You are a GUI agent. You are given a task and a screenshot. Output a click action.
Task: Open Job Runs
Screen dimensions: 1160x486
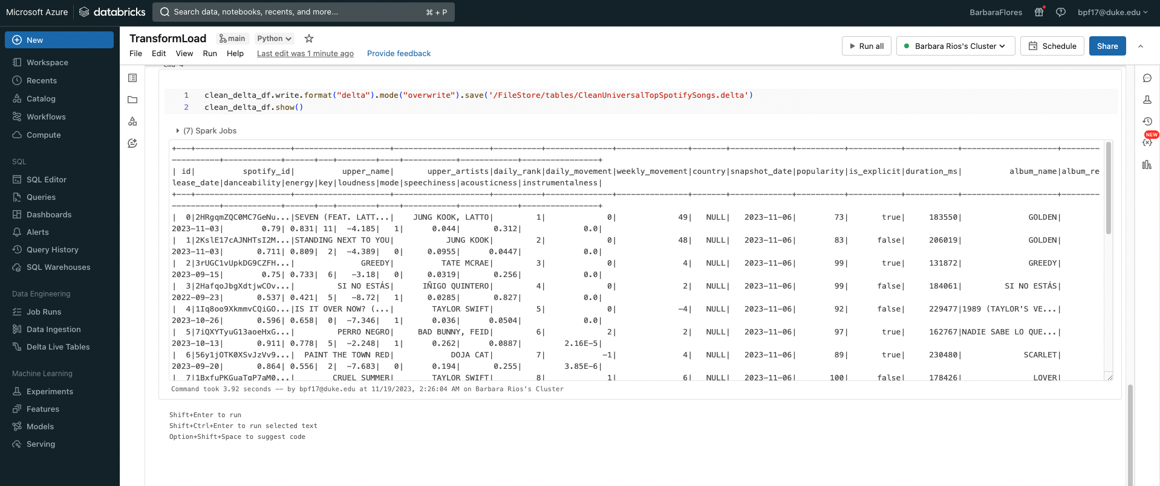[44, 312]
